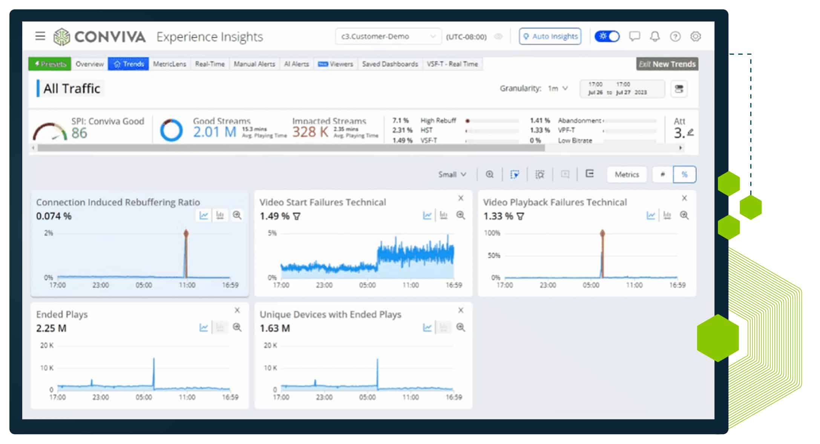
Task: Select line chart icon on Ended Plays
Action: point(204,327)
